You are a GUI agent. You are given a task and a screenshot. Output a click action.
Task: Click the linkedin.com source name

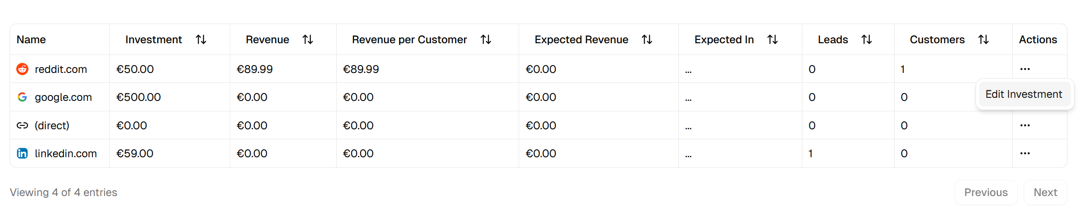(66, 153)
